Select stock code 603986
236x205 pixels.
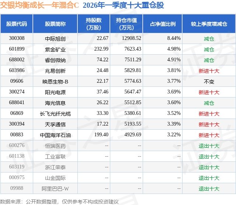tap(17, 71)
